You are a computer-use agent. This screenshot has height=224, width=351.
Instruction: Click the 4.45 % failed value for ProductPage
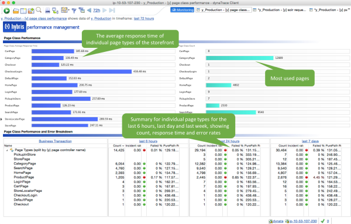(x=318, y=177)
